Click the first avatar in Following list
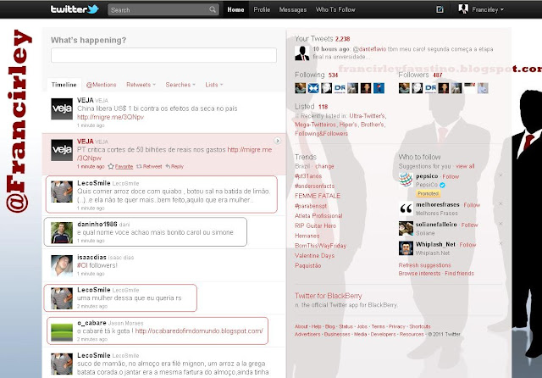The height and width of the screenshot is (378, 542). coord(301,88)
